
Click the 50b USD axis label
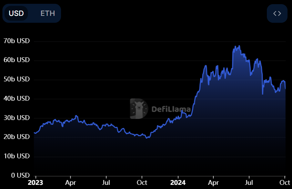coord(16,79)
